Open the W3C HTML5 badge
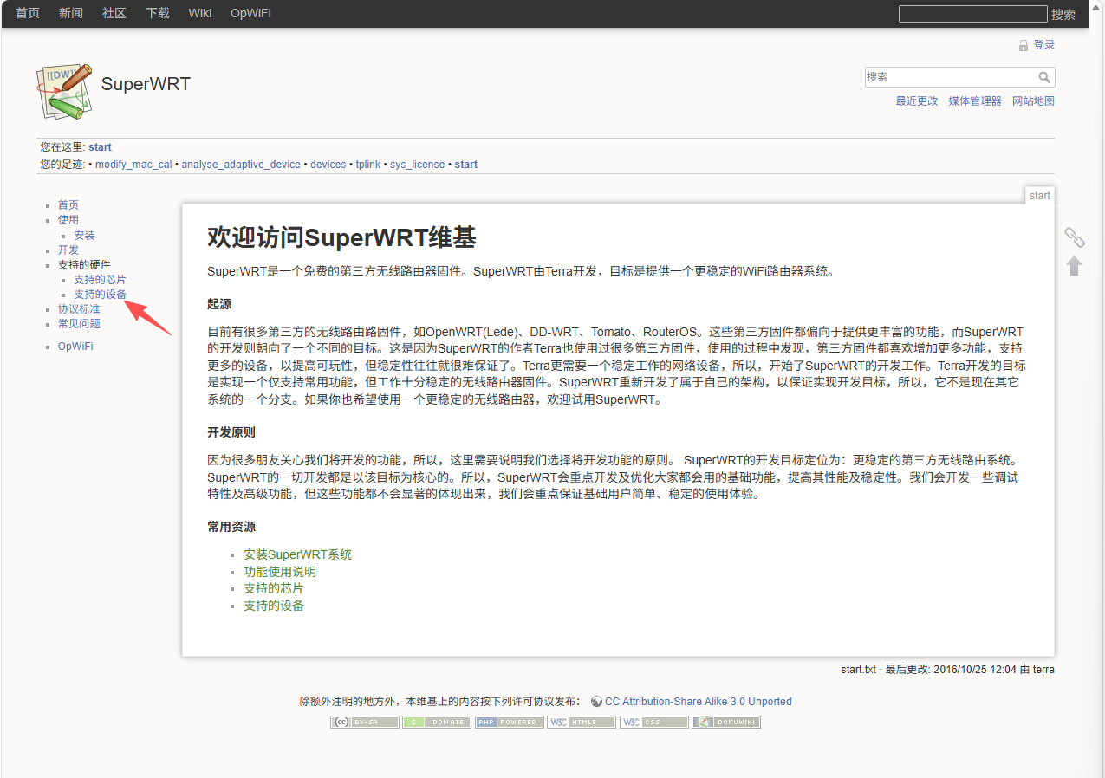This screenshot has height=778, width=1105. click(582, 722)
